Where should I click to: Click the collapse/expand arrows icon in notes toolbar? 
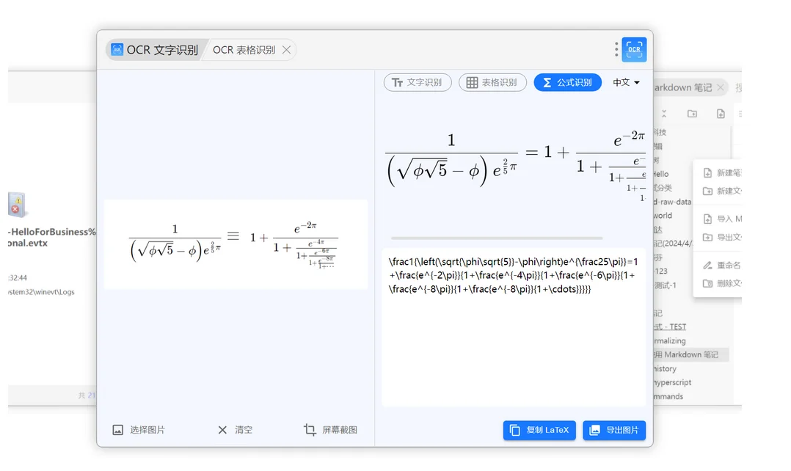click(x=664, y=114)
